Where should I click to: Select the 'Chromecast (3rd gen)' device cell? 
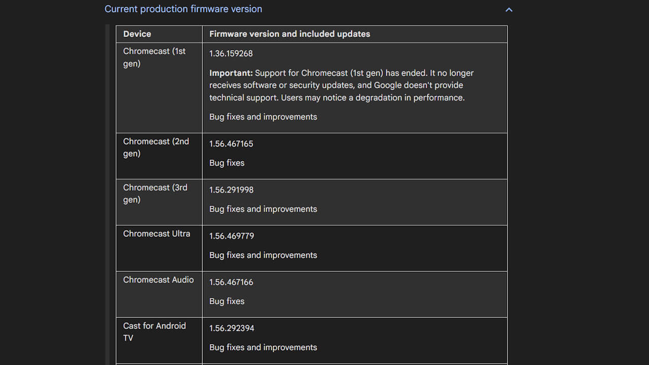coord(155,194)
